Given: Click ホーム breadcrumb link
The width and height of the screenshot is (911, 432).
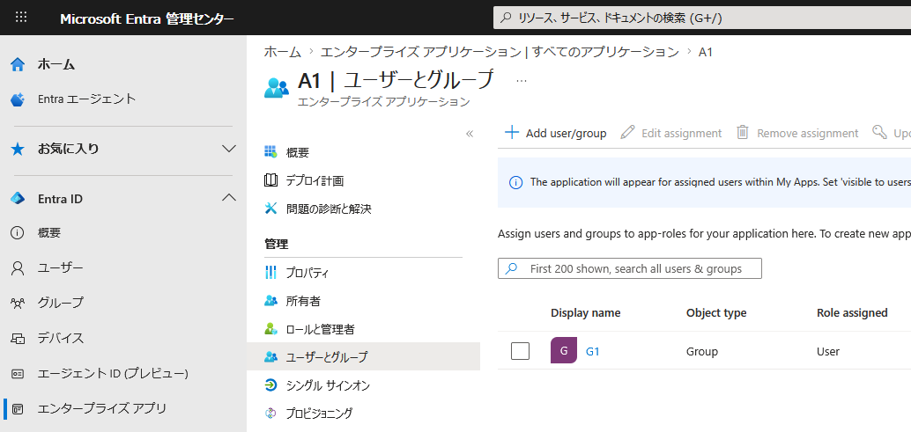Looking at the screenshot, I should tap(283, 52).
